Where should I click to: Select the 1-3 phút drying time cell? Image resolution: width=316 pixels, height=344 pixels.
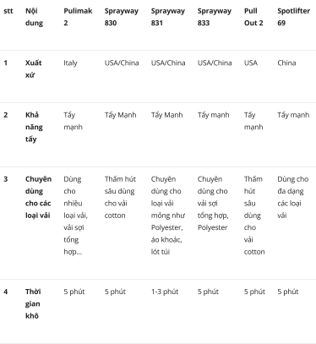pyautogui.click(x=165, y=292)
